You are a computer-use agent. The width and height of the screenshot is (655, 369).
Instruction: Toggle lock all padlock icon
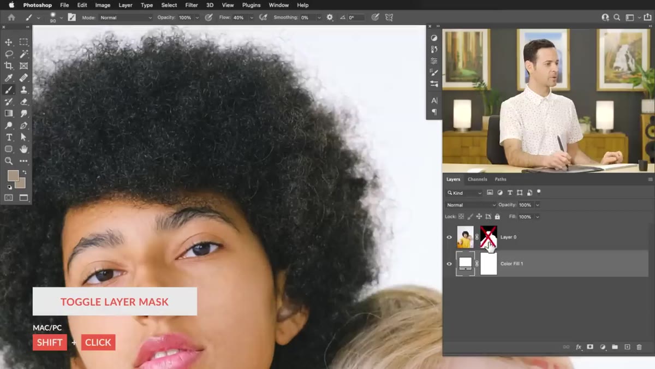click(497, 217)
